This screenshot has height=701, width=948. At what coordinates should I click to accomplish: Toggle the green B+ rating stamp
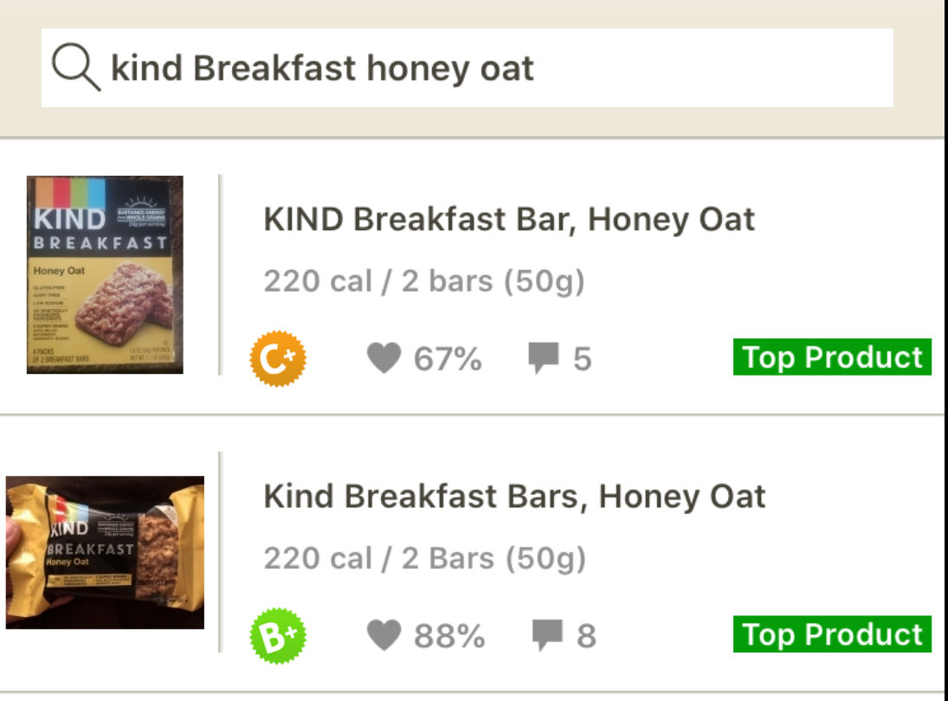tap(279, 633)
